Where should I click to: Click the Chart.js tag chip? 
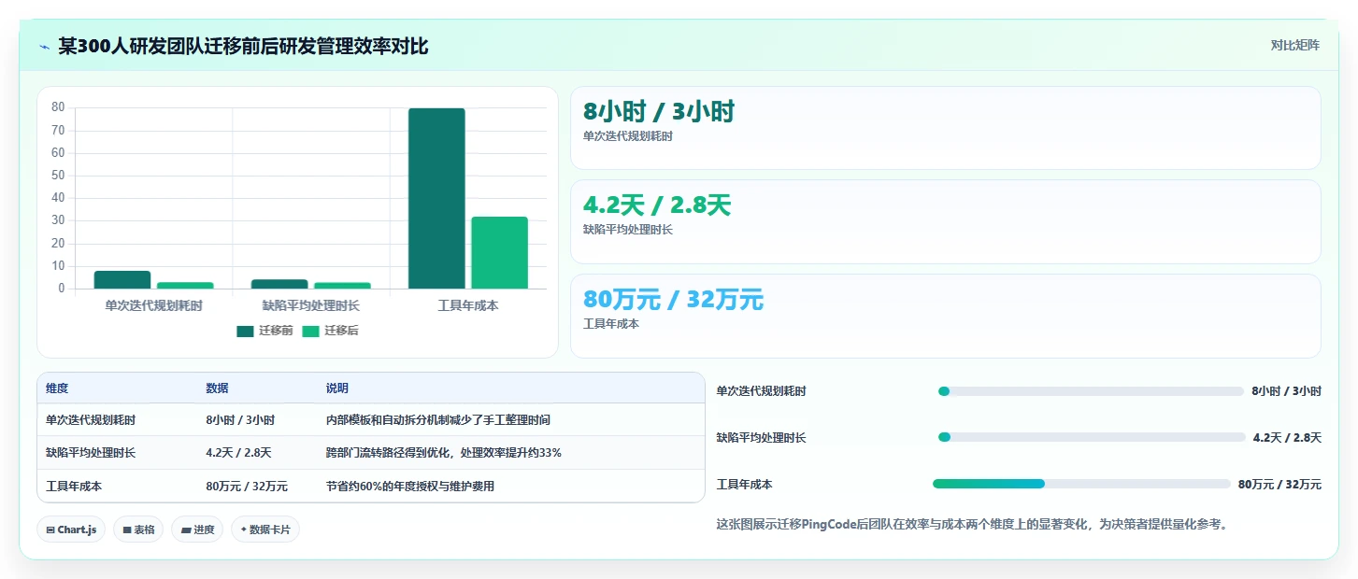(72, 530)
